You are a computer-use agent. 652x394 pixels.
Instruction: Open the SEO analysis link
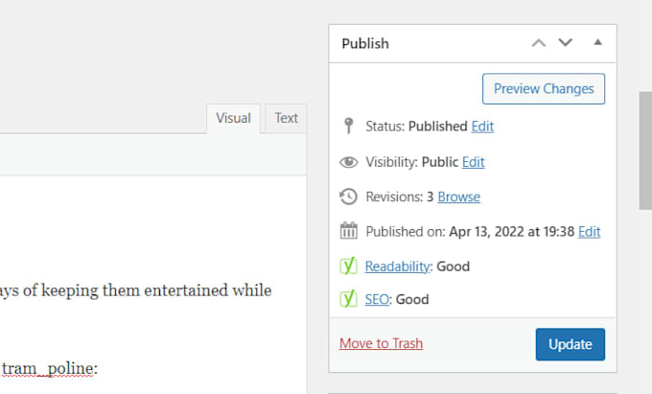tap(377, 300)
